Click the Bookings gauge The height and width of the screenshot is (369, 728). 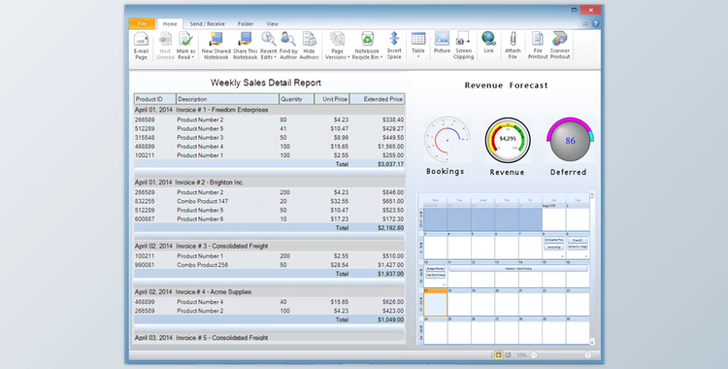click(447, 140)
